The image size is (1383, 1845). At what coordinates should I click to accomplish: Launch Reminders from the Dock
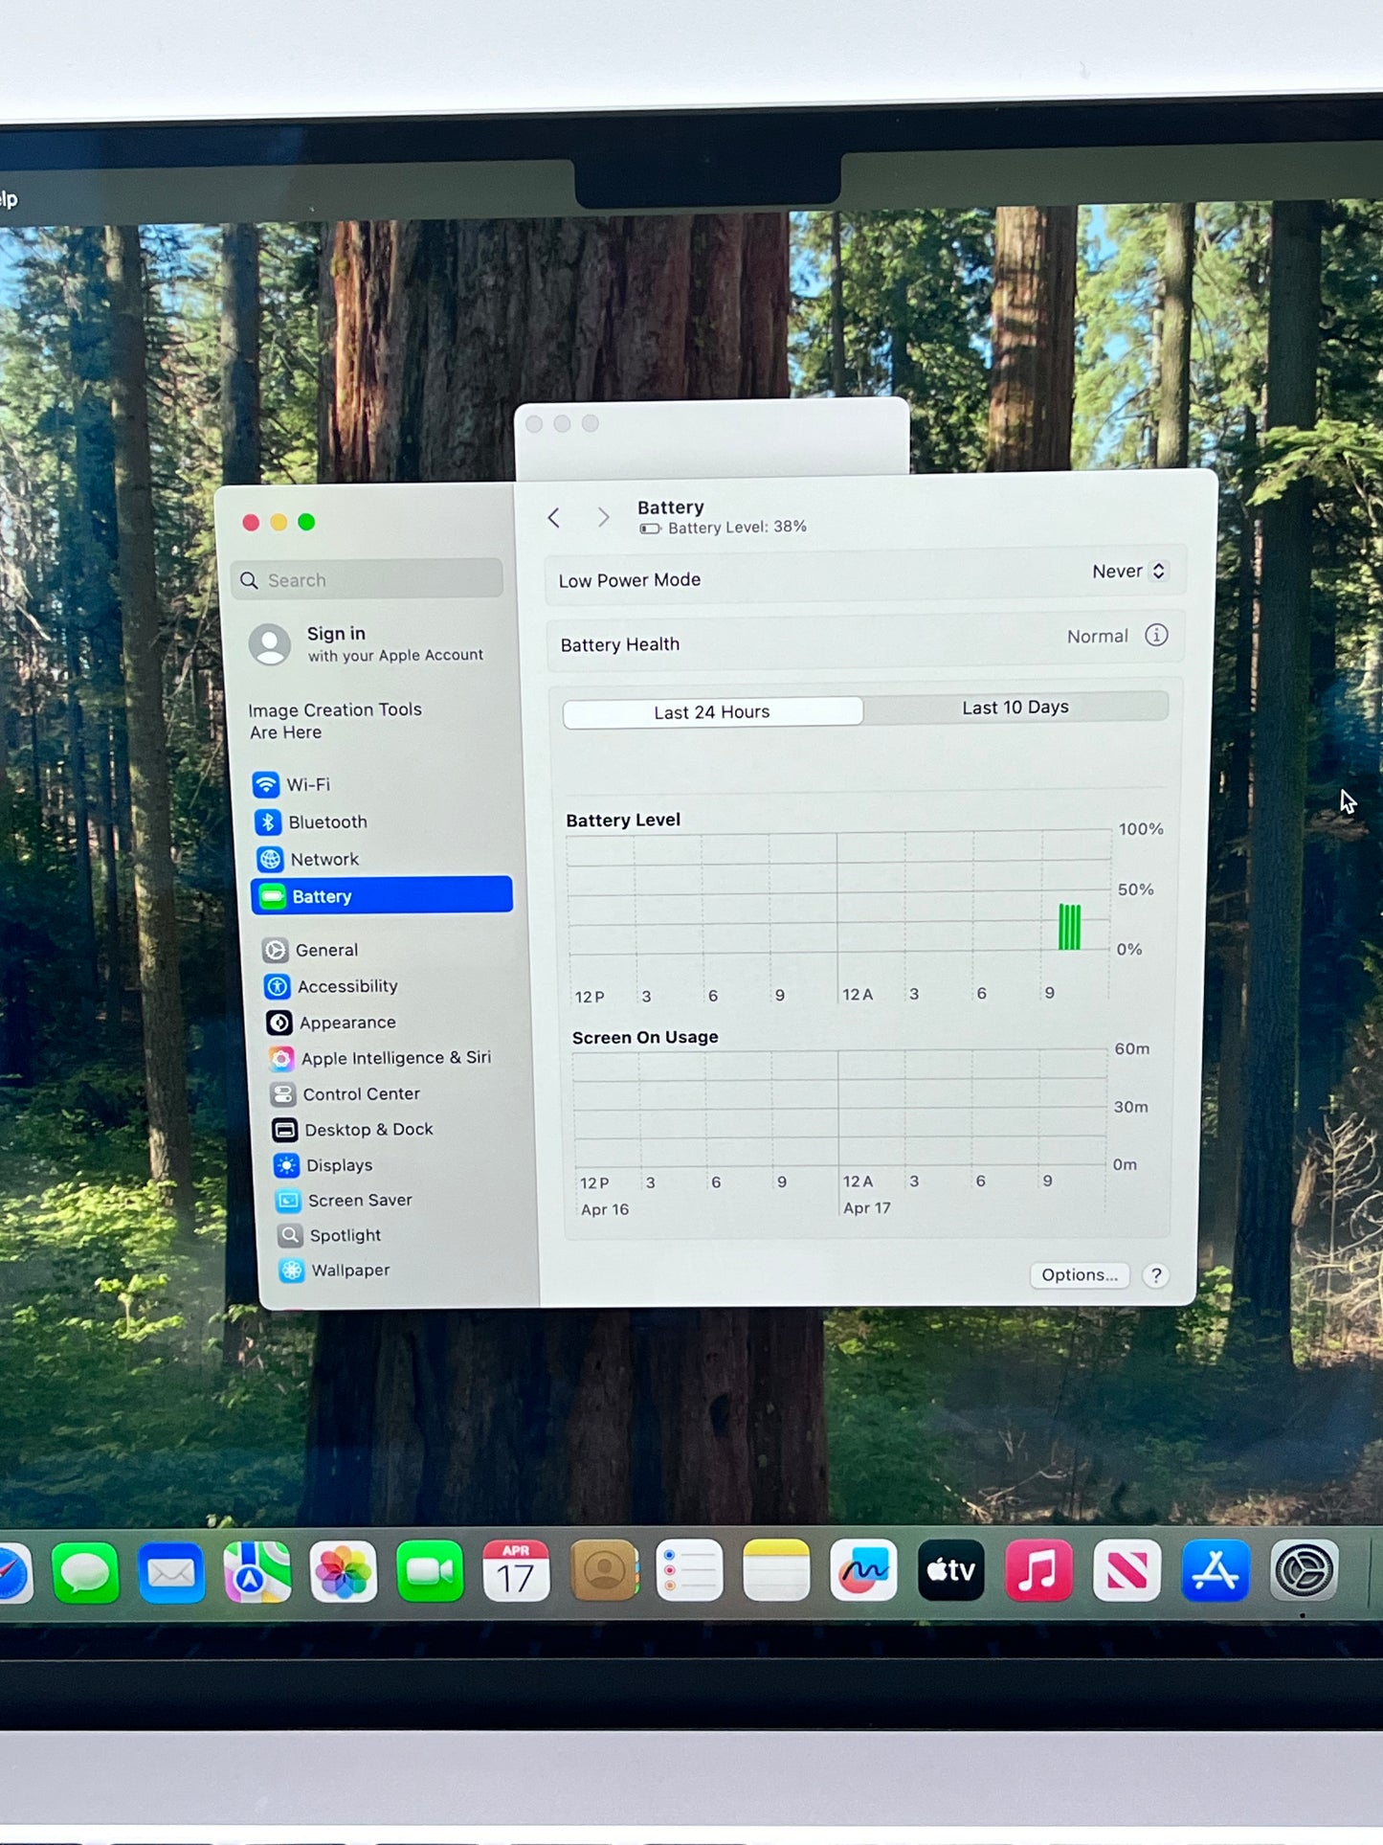[689, 1570]
